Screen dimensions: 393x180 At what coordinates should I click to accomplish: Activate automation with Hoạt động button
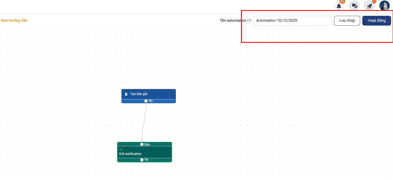coord(376,21)
